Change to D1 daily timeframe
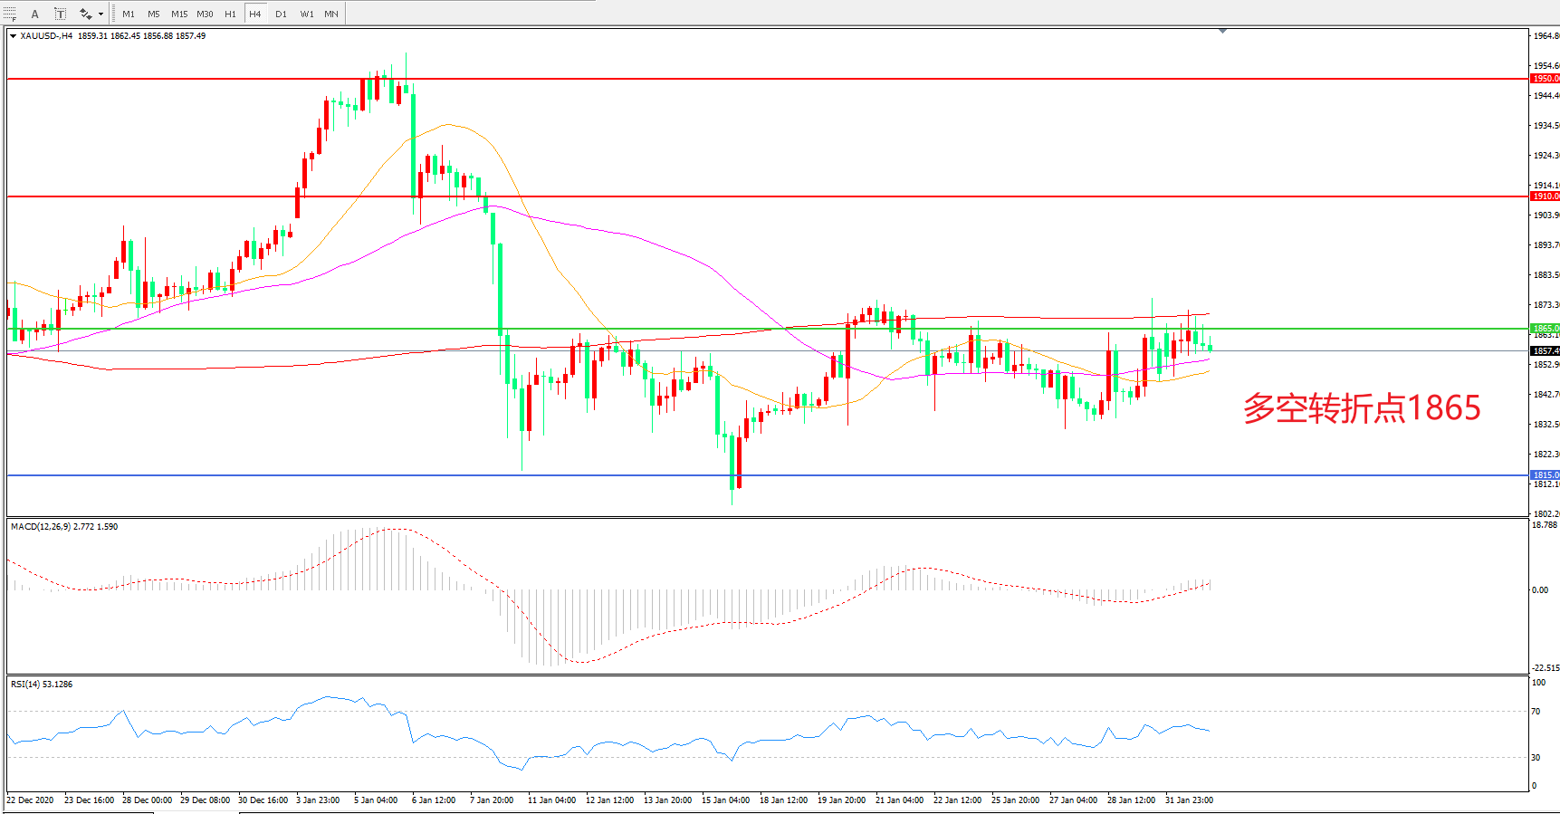Viewport: 1560px width, 814px height. [x=281, y=14]
